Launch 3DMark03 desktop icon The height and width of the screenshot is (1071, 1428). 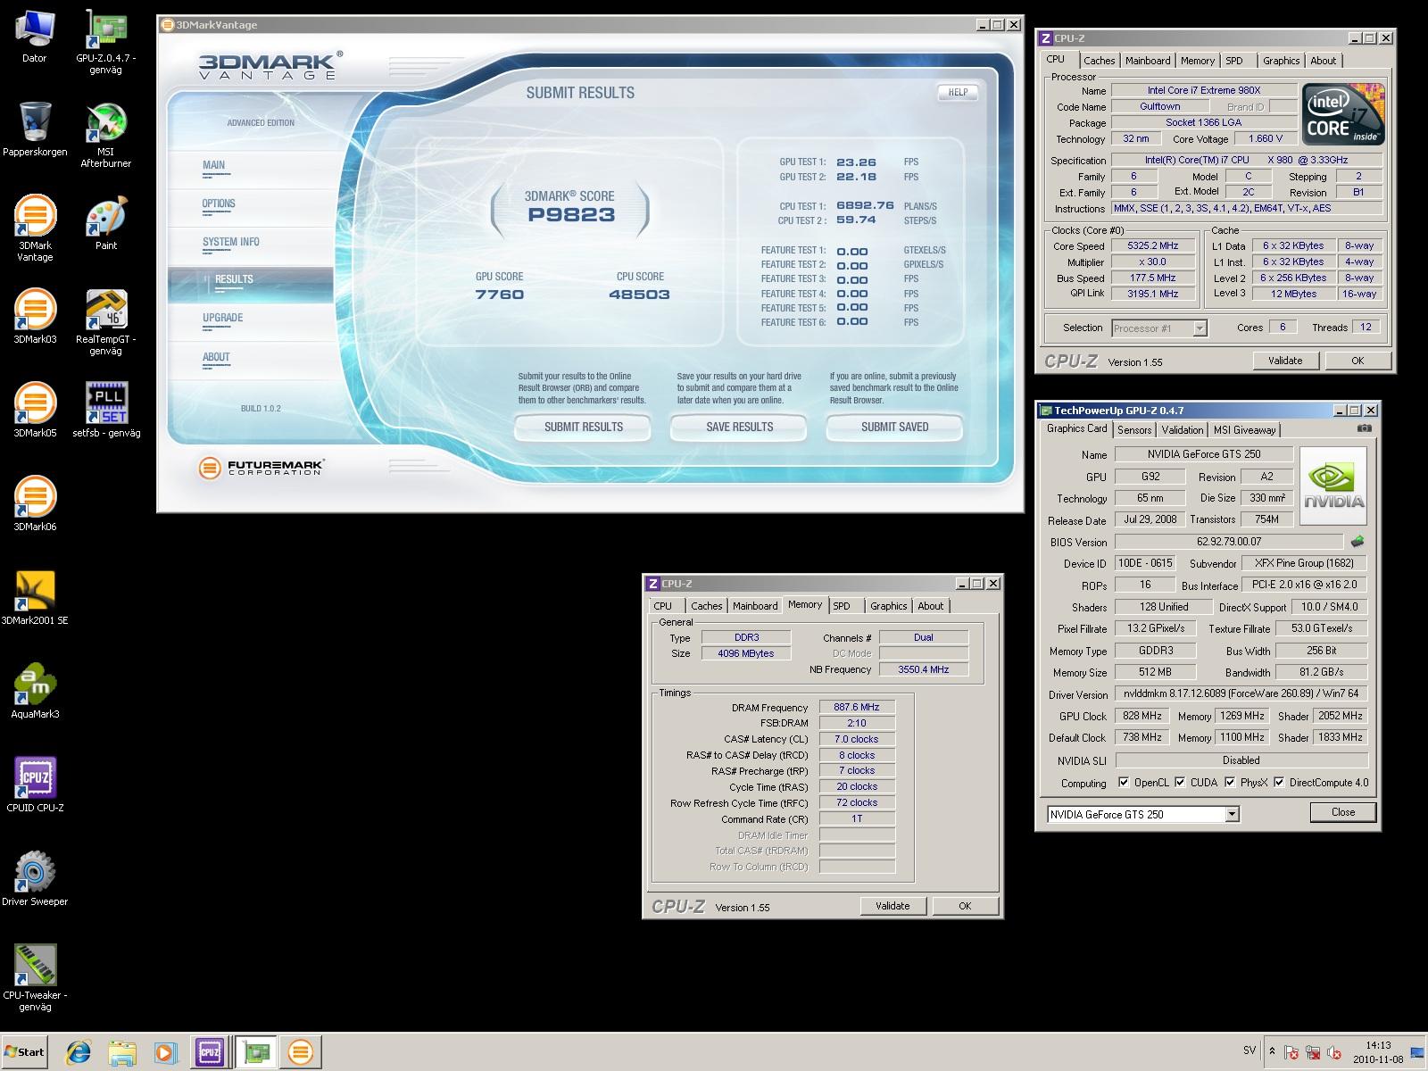coord(35,317)
